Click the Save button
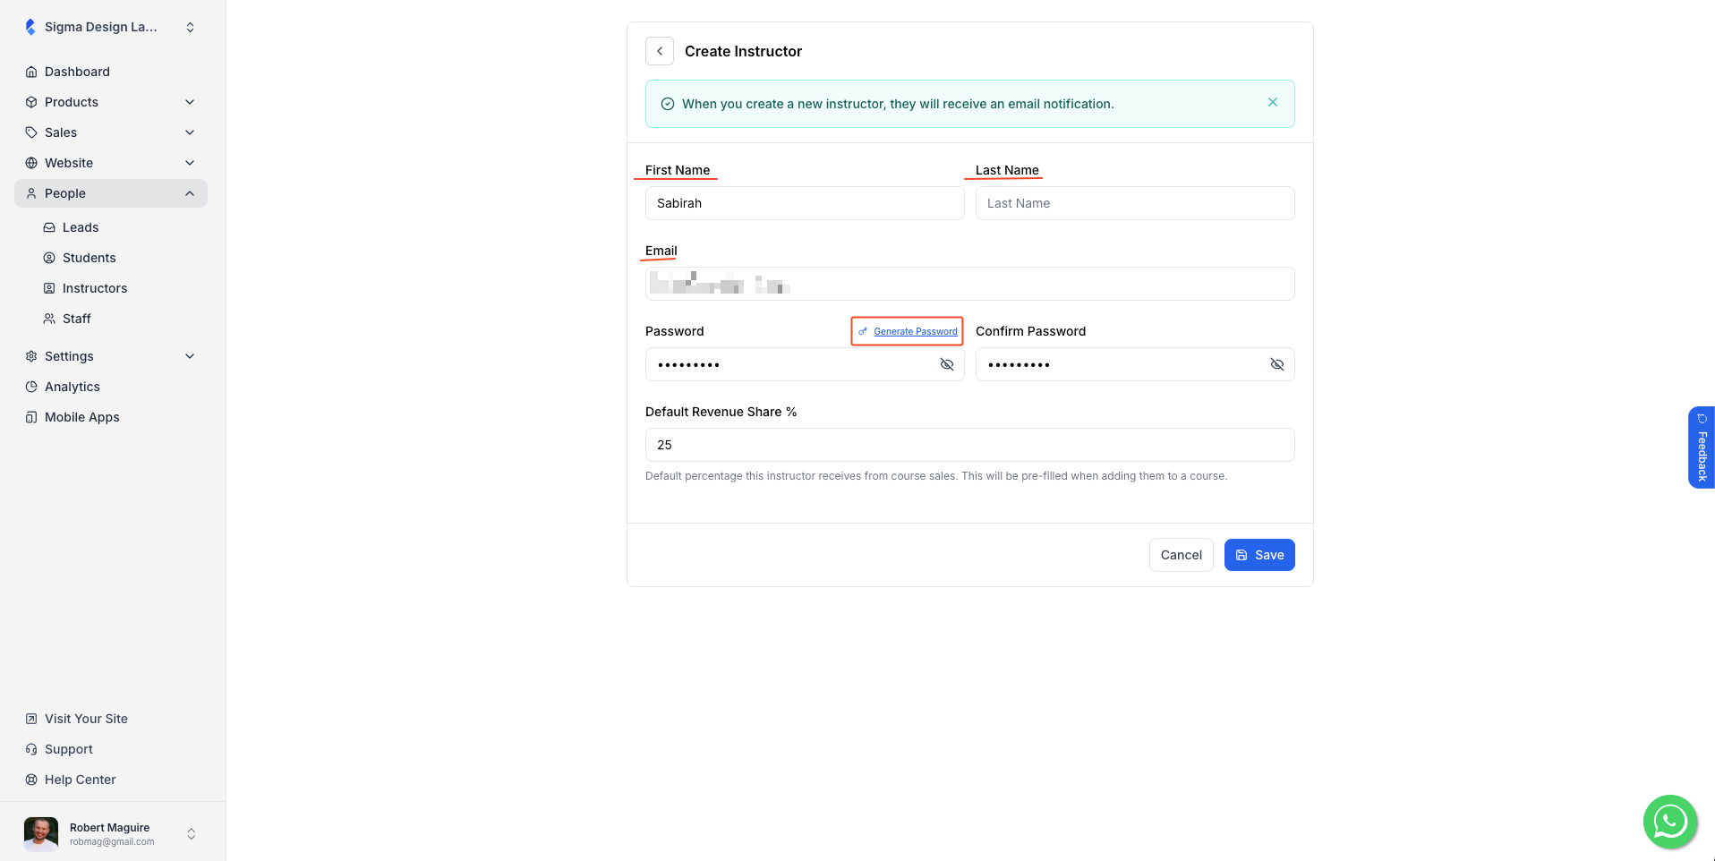 point(1259,555)
